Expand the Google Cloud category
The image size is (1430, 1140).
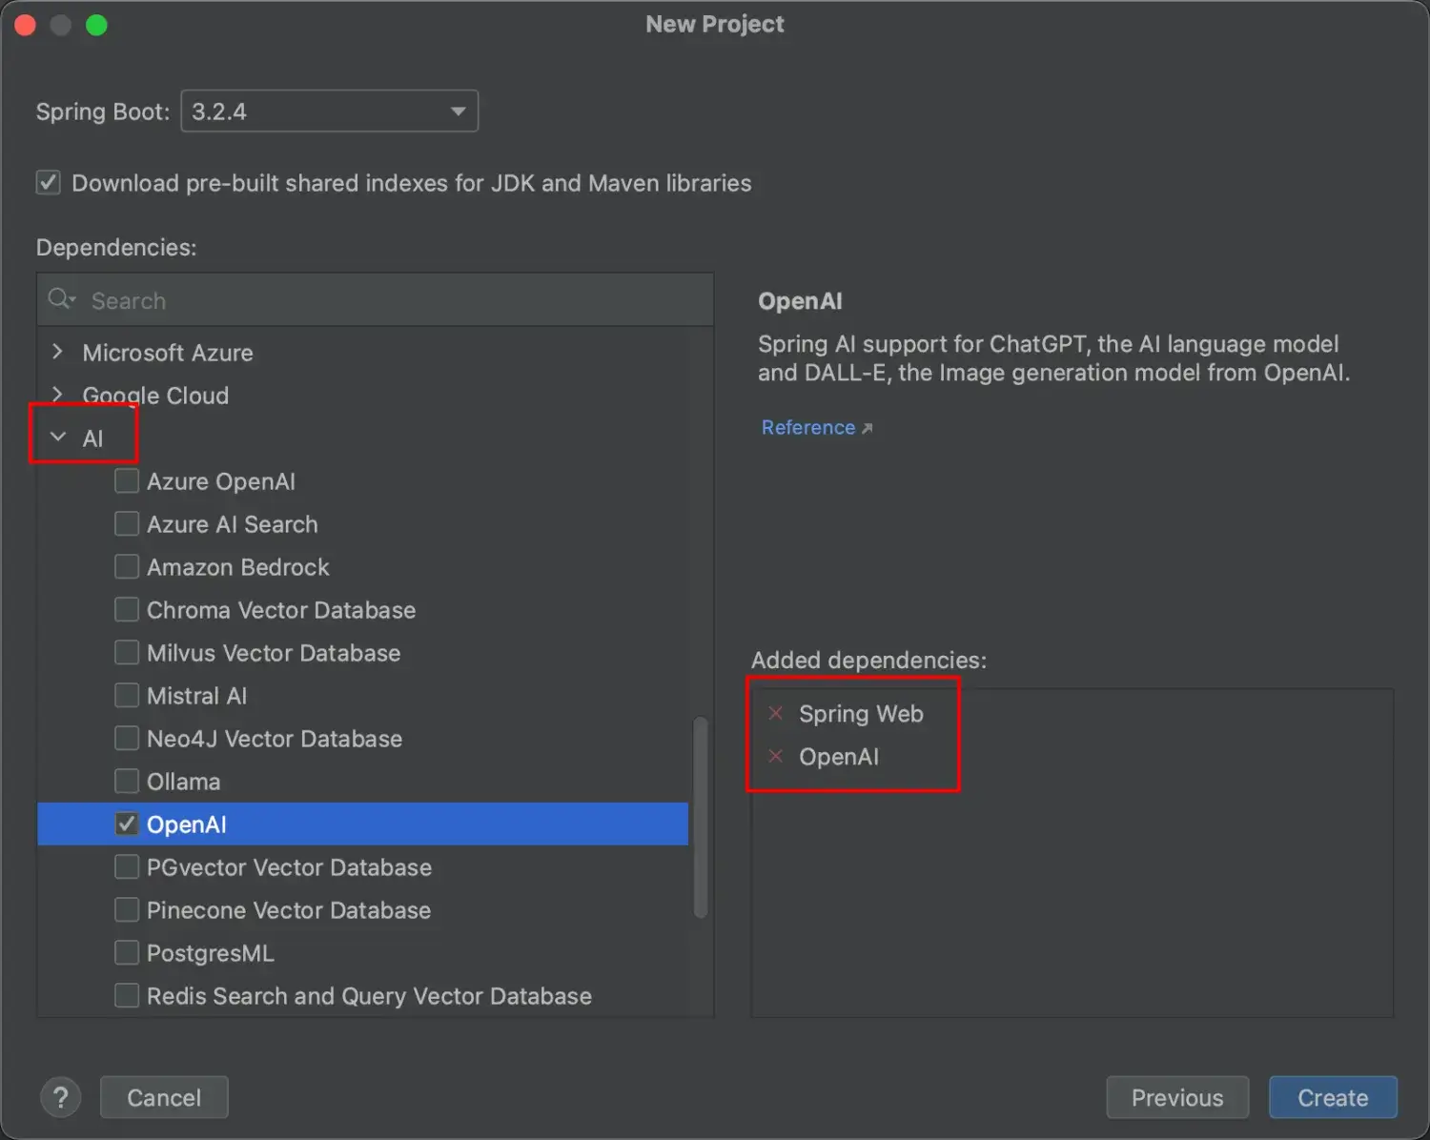[x=58, y=394]
